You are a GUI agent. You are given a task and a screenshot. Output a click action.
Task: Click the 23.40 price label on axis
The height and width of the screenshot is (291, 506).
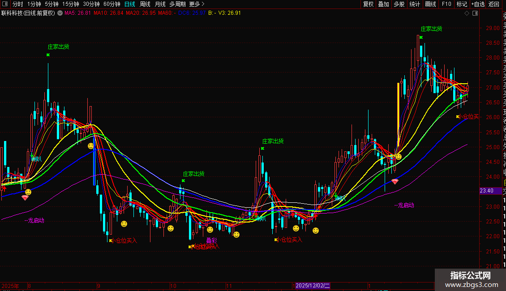[x=487, y=191]
